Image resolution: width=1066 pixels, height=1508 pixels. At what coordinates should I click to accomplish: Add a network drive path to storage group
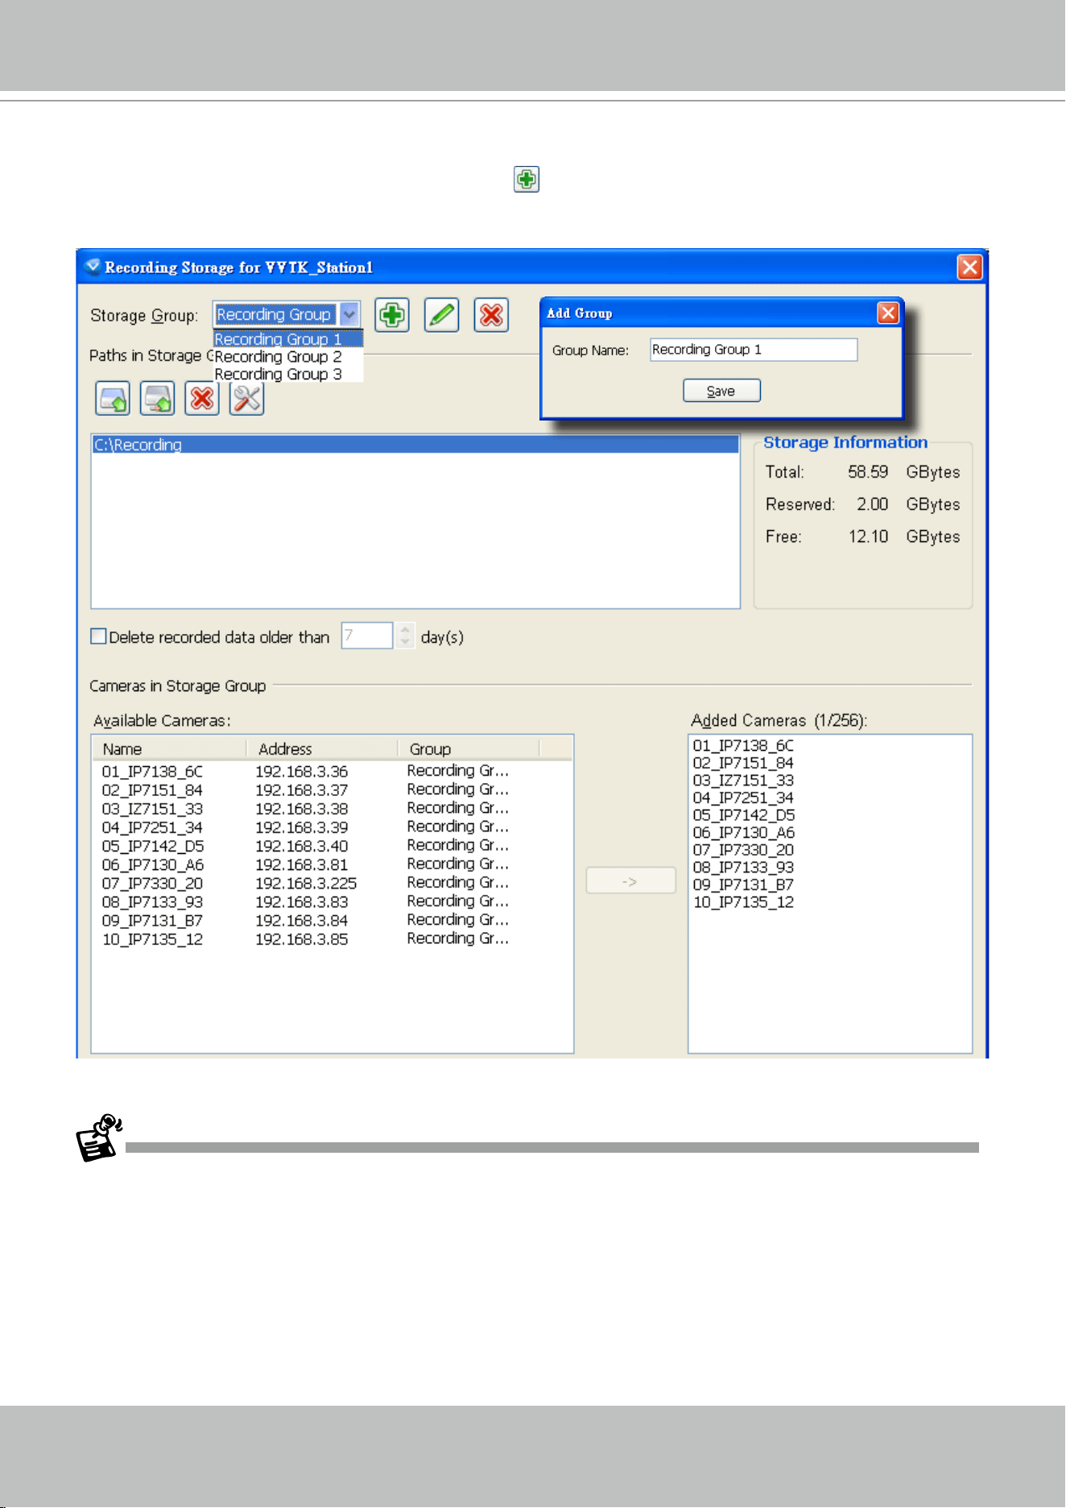158,399
